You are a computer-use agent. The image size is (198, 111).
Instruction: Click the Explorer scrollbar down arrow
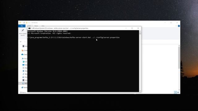[179, 90]
